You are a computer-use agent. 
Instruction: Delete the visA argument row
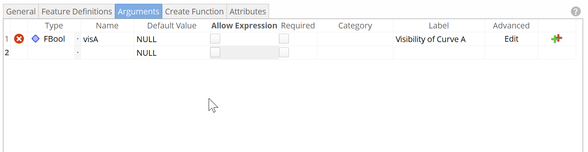click(19, 39)
